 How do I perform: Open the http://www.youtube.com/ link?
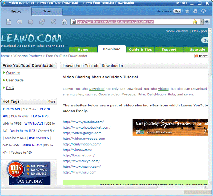(83, 122)
